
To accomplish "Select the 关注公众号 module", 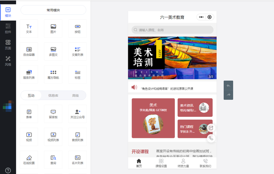I will click(78, 114).
